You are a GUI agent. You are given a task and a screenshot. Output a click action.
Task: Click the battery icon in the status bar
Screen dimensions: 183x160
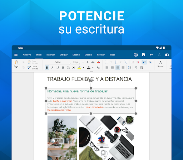164,48
